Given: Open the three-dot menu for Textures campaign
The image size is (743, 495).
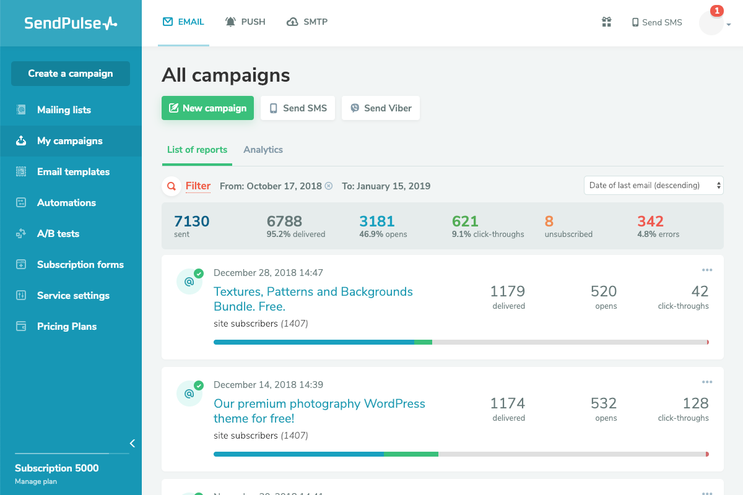Looking at the screenshot, I should (707, 270).
